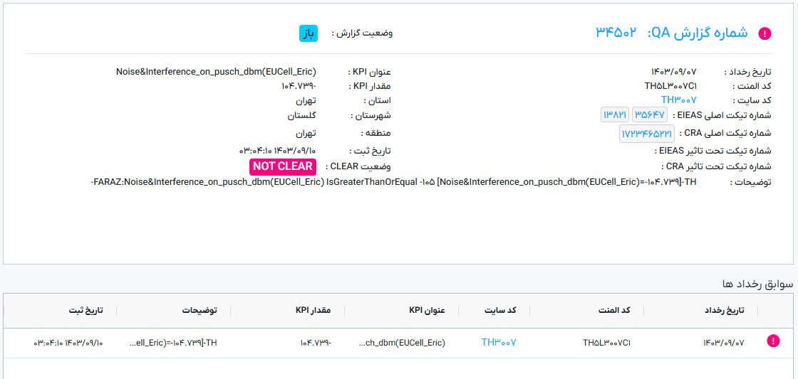Open EIEAS main ticket 13821
Viewport: 798px width, 379px height.
point(615,114)
